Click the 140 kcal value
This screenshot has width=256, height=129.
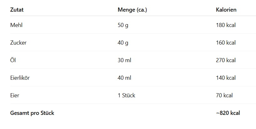pyautogui.click(x=226, y=78)
